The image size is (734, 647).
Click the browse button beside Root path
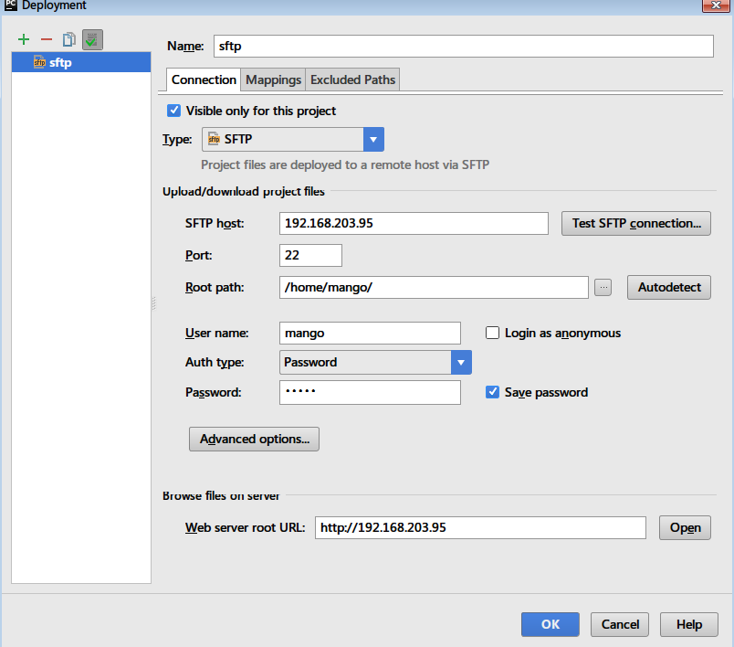pos(603,287)
